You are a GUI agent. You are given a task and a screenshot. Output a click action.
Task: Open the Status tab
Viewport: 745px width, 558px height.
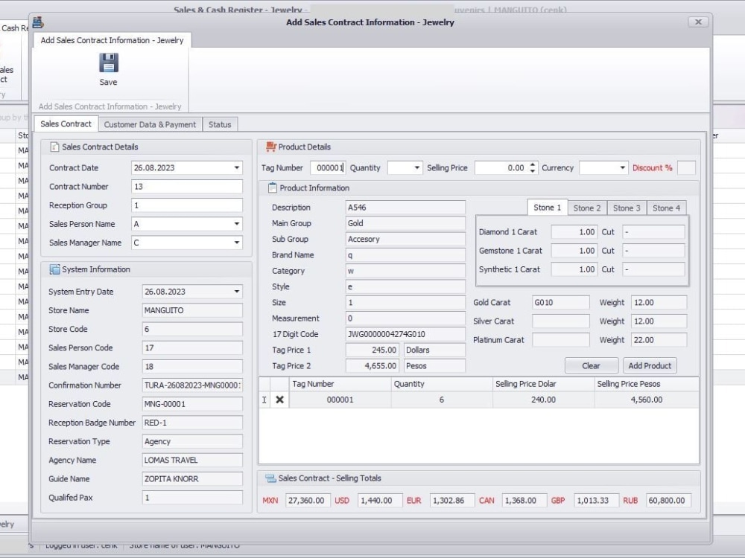click(220, 124)
